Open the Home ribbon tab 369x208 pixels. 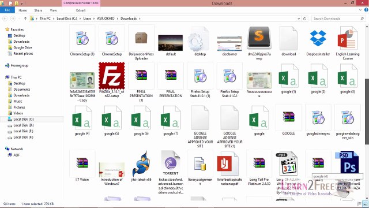click(x=22, y=10)
